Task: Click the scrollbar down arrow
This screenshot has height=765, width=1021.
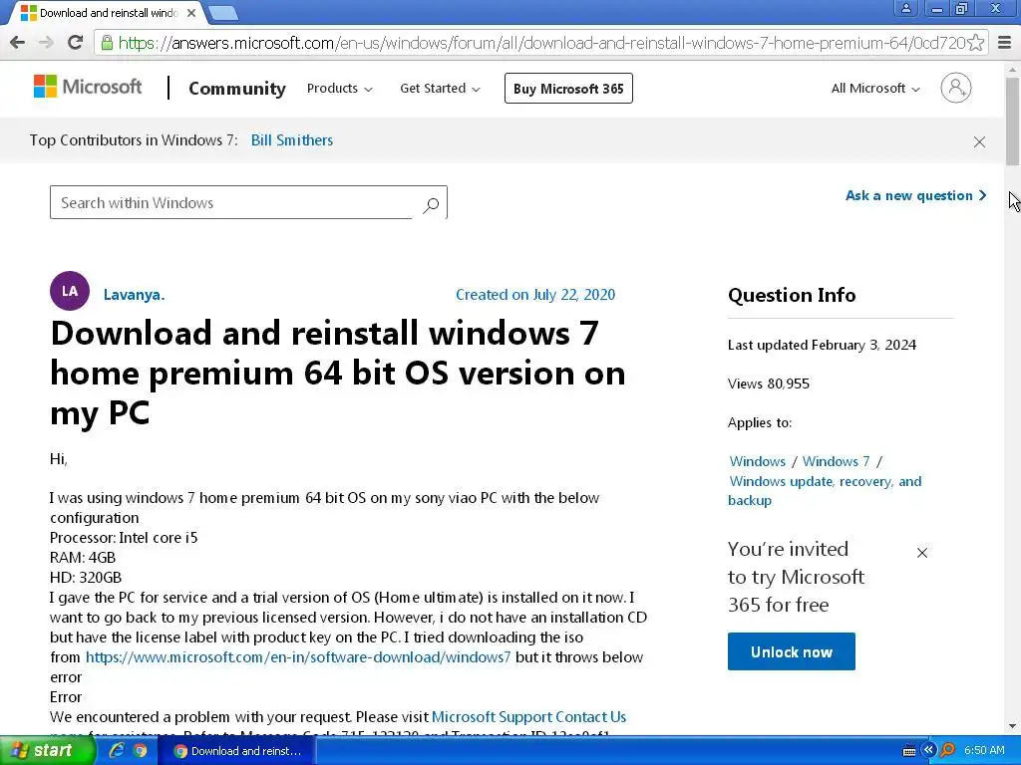Action: 1013,726
